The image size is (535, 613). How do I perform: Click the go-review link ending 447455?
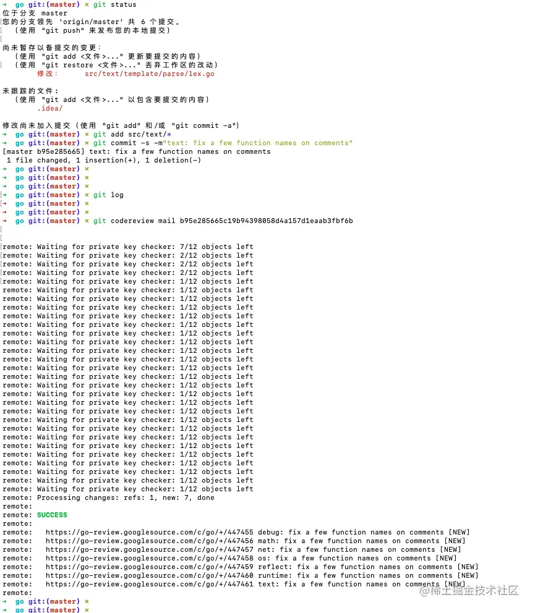pyautogui.click(x=150, y=532)
